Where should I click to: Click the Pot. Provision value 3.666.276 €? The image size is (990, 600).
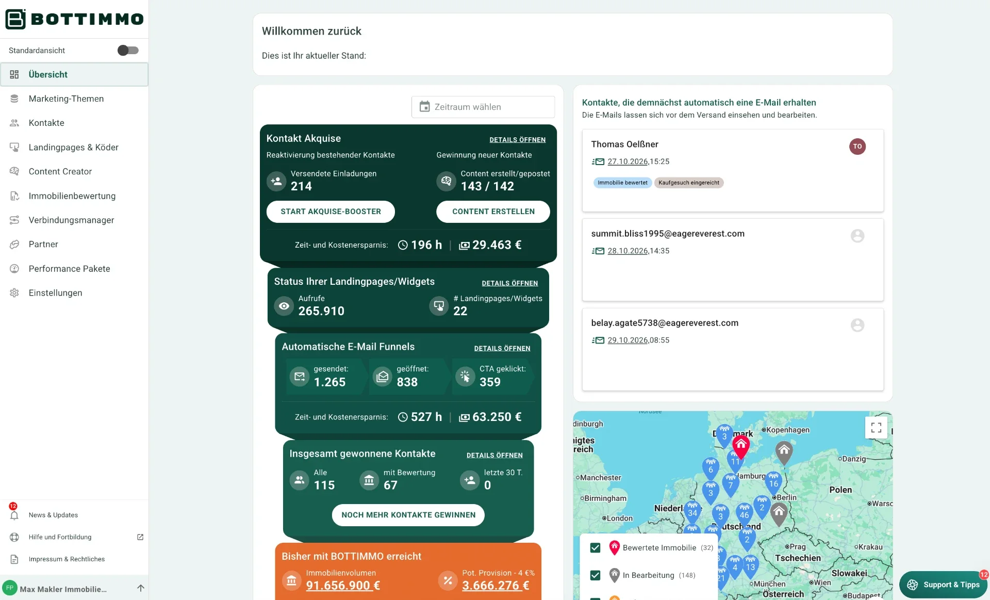(x=496, y=586)
